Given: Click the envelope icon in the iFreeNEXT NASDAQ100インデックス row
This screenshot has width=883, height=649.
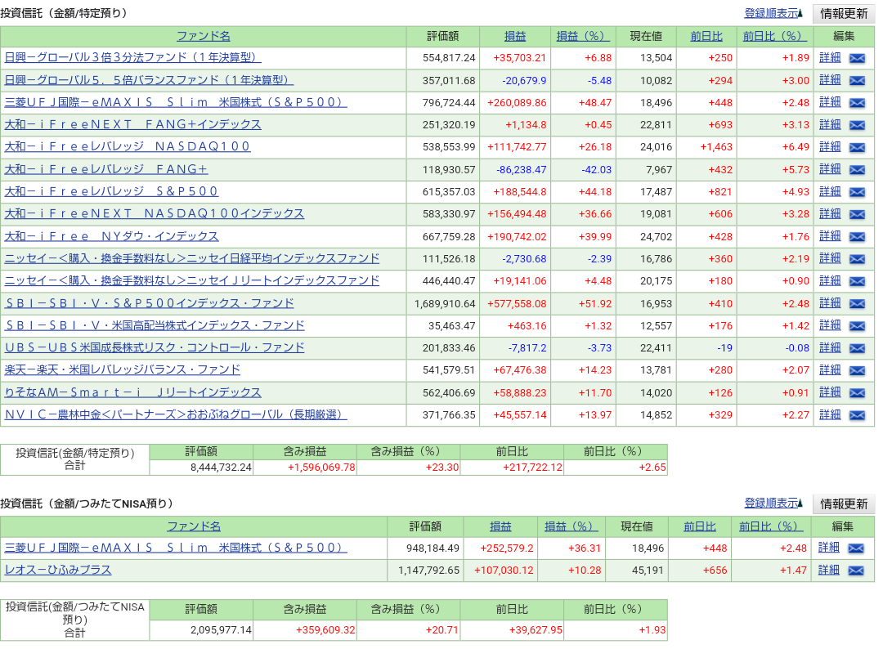Looking at the screenshot, I should click(x=857, y=214).
